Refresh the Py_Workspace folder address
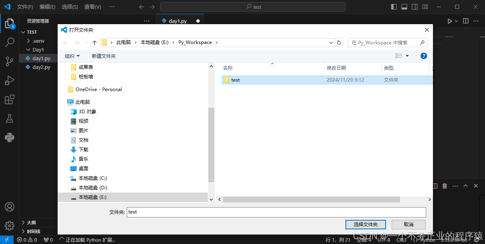The height and width of the screenshot is (244, 485). pyautogui.click(x=339, y=42)
